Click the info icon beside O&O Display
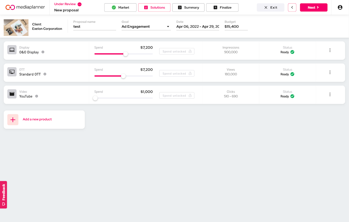 tap(43, 52)
